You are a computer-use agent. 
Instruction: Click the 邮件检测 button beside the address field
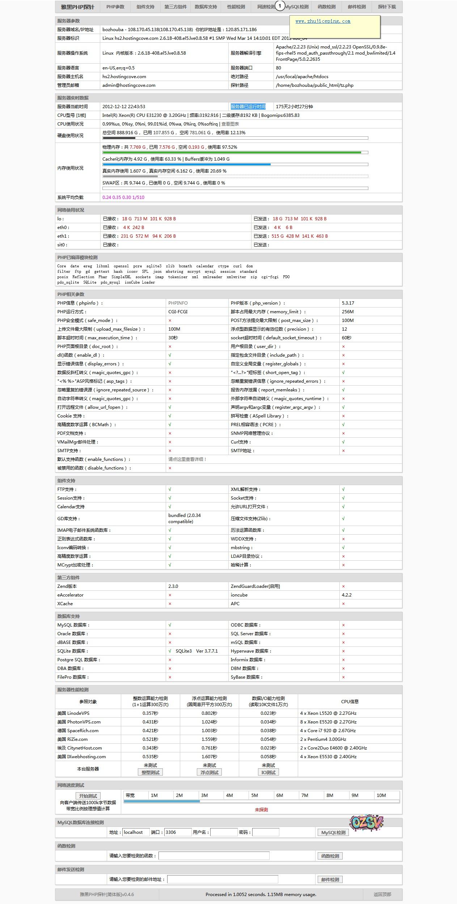(x=330, y=879)
